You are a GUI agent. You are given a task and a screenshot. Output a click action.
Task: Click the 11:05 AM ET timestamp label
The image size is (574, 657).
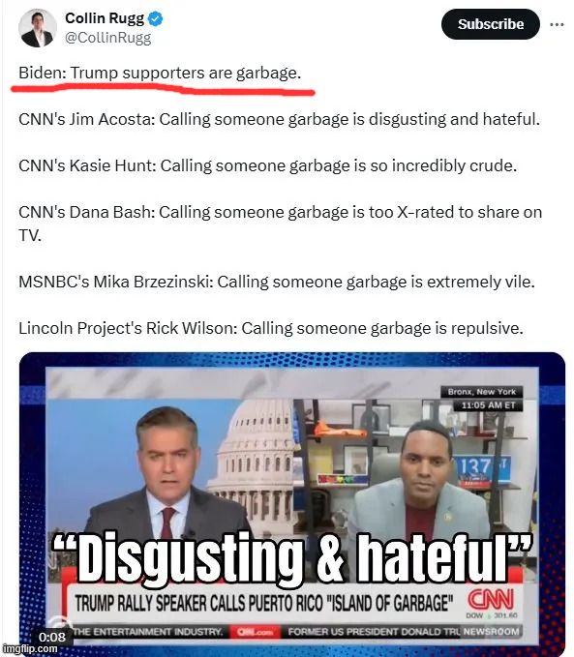(x=488, y=405)
